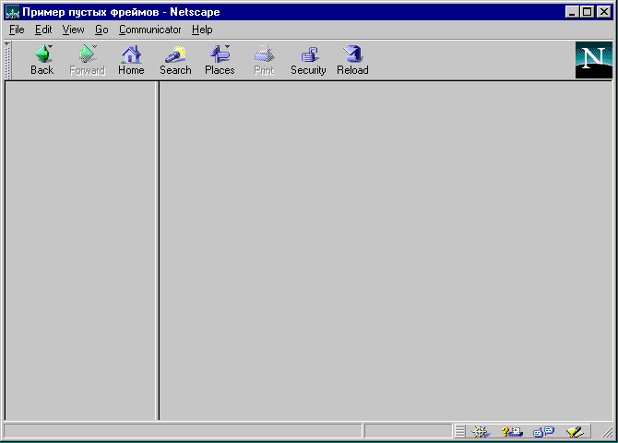The image size is (618, 443).
Task: Open the View menu
Action: [73, 30]
